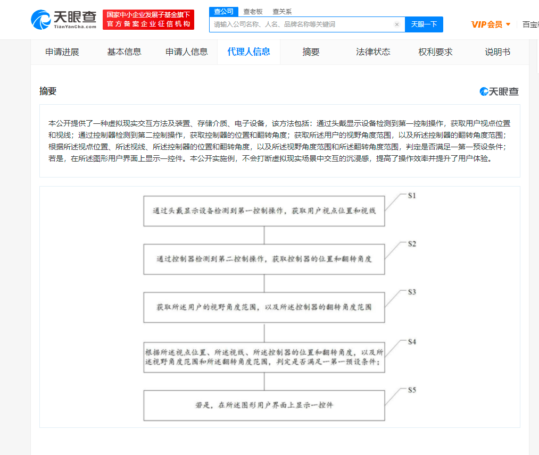Go to the 摘要 section tab
539x455 pixels.
pyautogui.click(x=311, y=52)
